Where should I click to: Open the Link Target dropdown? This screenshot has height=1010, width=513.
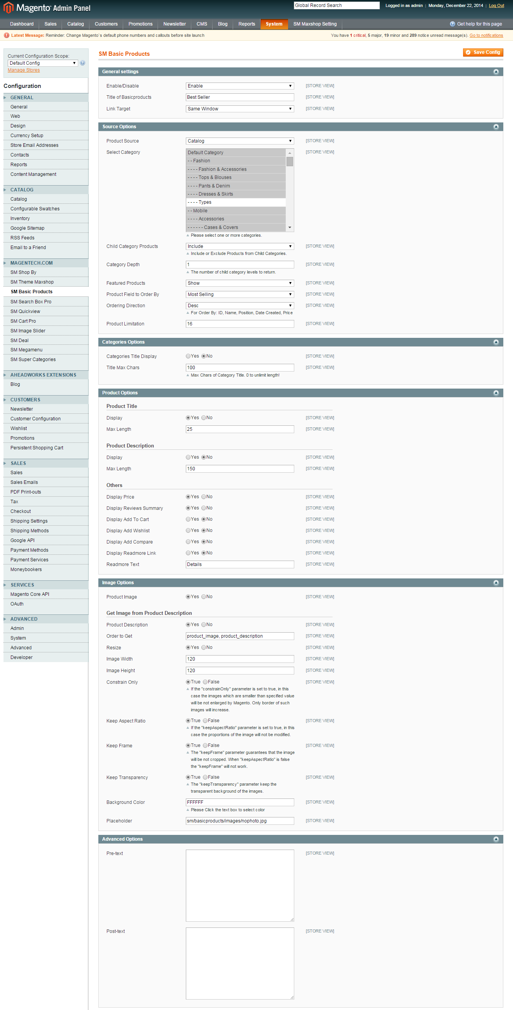coord(240,108)
